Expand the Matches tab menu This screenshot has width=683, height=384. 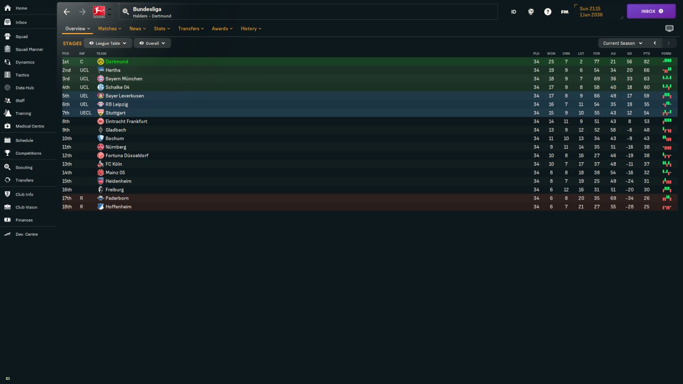click(109, 29)
